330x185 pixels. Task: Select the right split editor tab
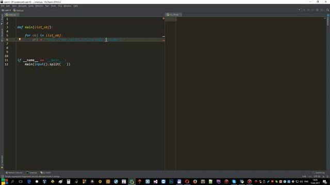(173, 15)
